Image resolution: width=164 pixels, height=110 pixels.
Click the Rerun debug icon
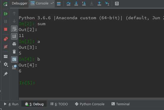click(x=5, y=4)
